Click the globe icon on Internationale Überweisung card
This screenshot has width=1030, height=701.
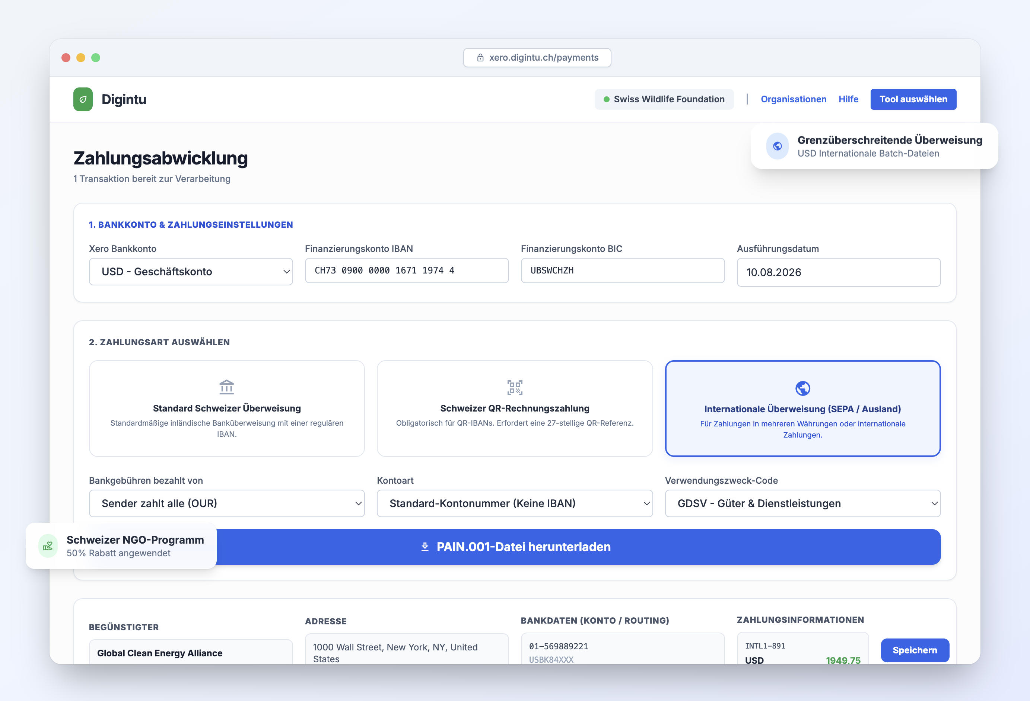click(802, 388)
